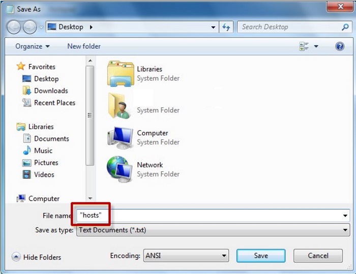Click the Favorites star icon
This screenshot has width=356, height=274.
(21, 66)
